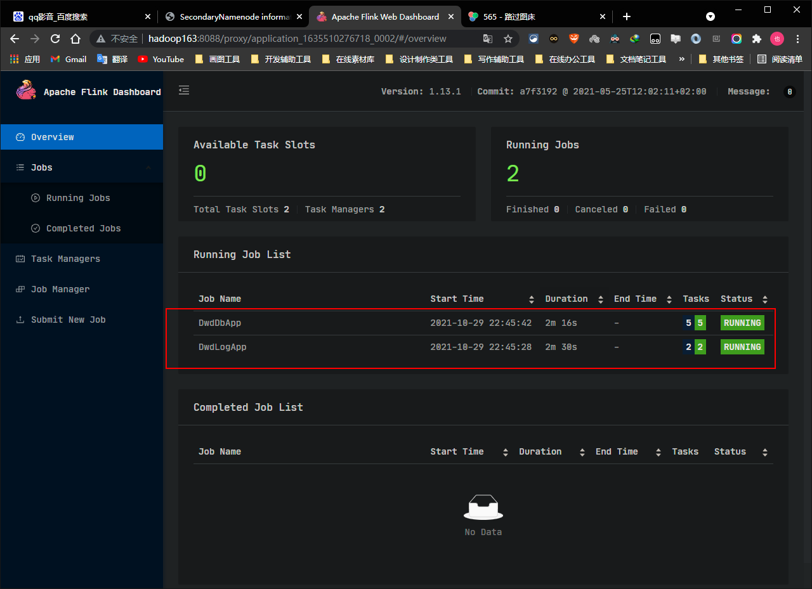Open the pink profile avatar
The width and height of the screenshot is (812, 589).
point(777,39)
